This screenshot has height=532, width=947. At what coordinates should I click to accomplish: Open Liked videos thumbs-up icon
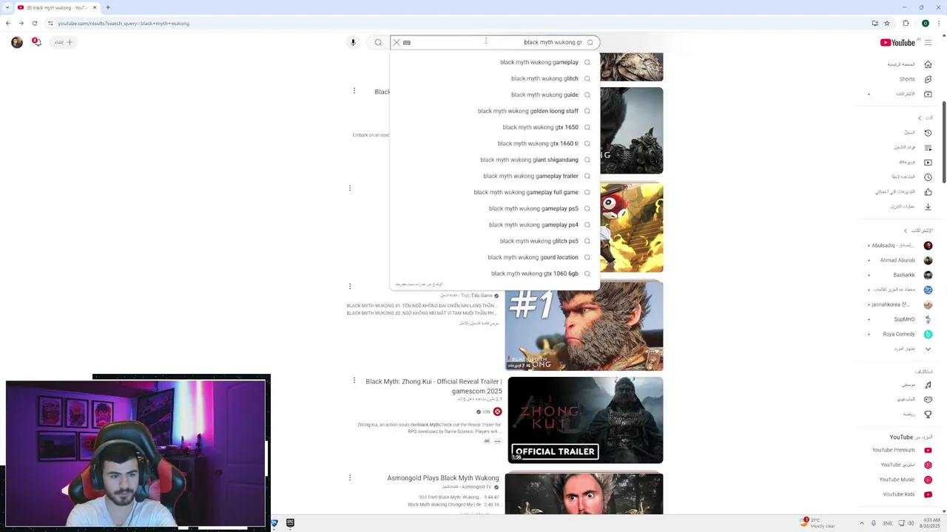point(928,192)
